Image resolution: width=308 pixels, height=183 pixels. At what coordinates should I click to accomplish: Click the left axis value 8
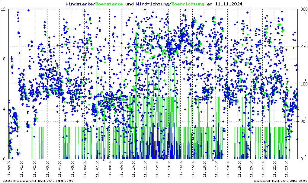click(4, 59)
